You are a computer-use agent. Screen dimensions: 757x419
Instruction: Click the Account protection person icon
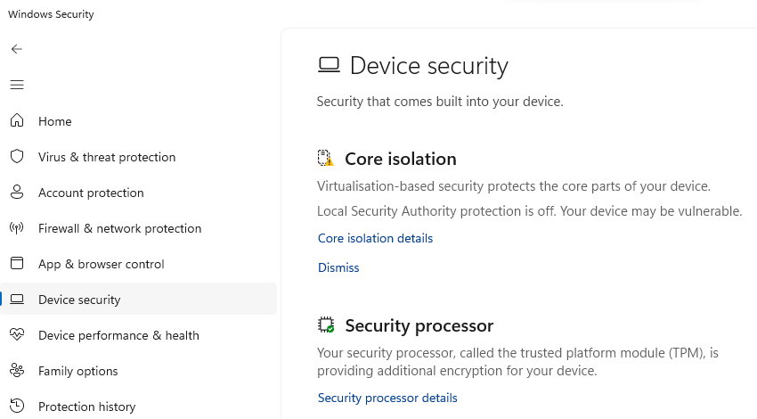pyautogui.click(x=17, y=193)
